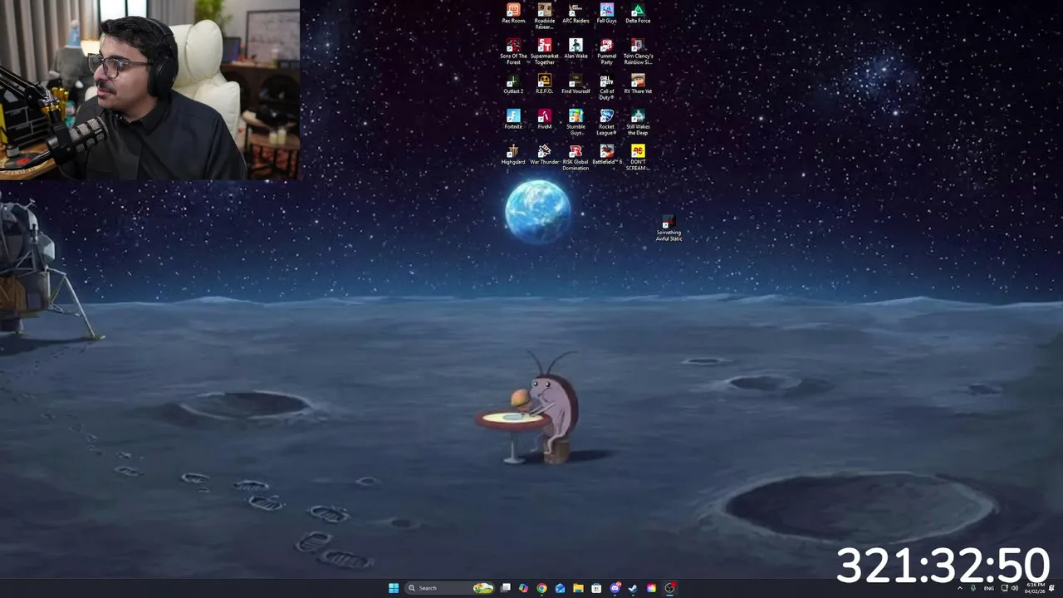The height and width of the screenshot is (598, 1063).
Task: Open the Mail app in taskbar
Action: (x=560, y=588)
